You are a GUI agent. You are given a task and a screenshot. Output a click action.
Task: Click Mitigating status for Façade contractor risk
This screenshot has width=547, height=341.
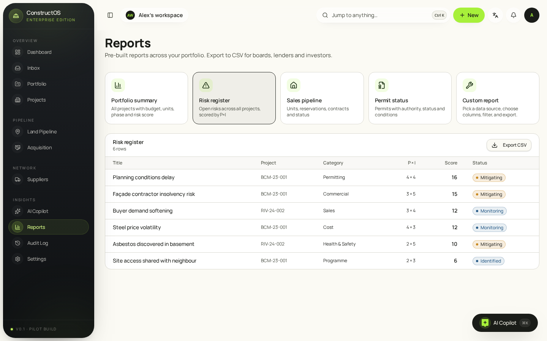click(x=489, y=194)
